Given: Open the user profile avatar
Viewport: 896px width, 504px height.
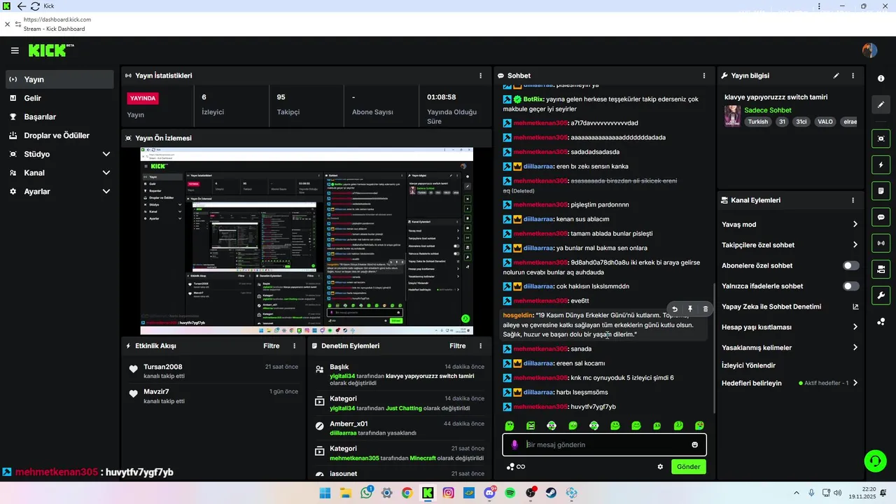Looking at the screenshot, I should (869, 50).
